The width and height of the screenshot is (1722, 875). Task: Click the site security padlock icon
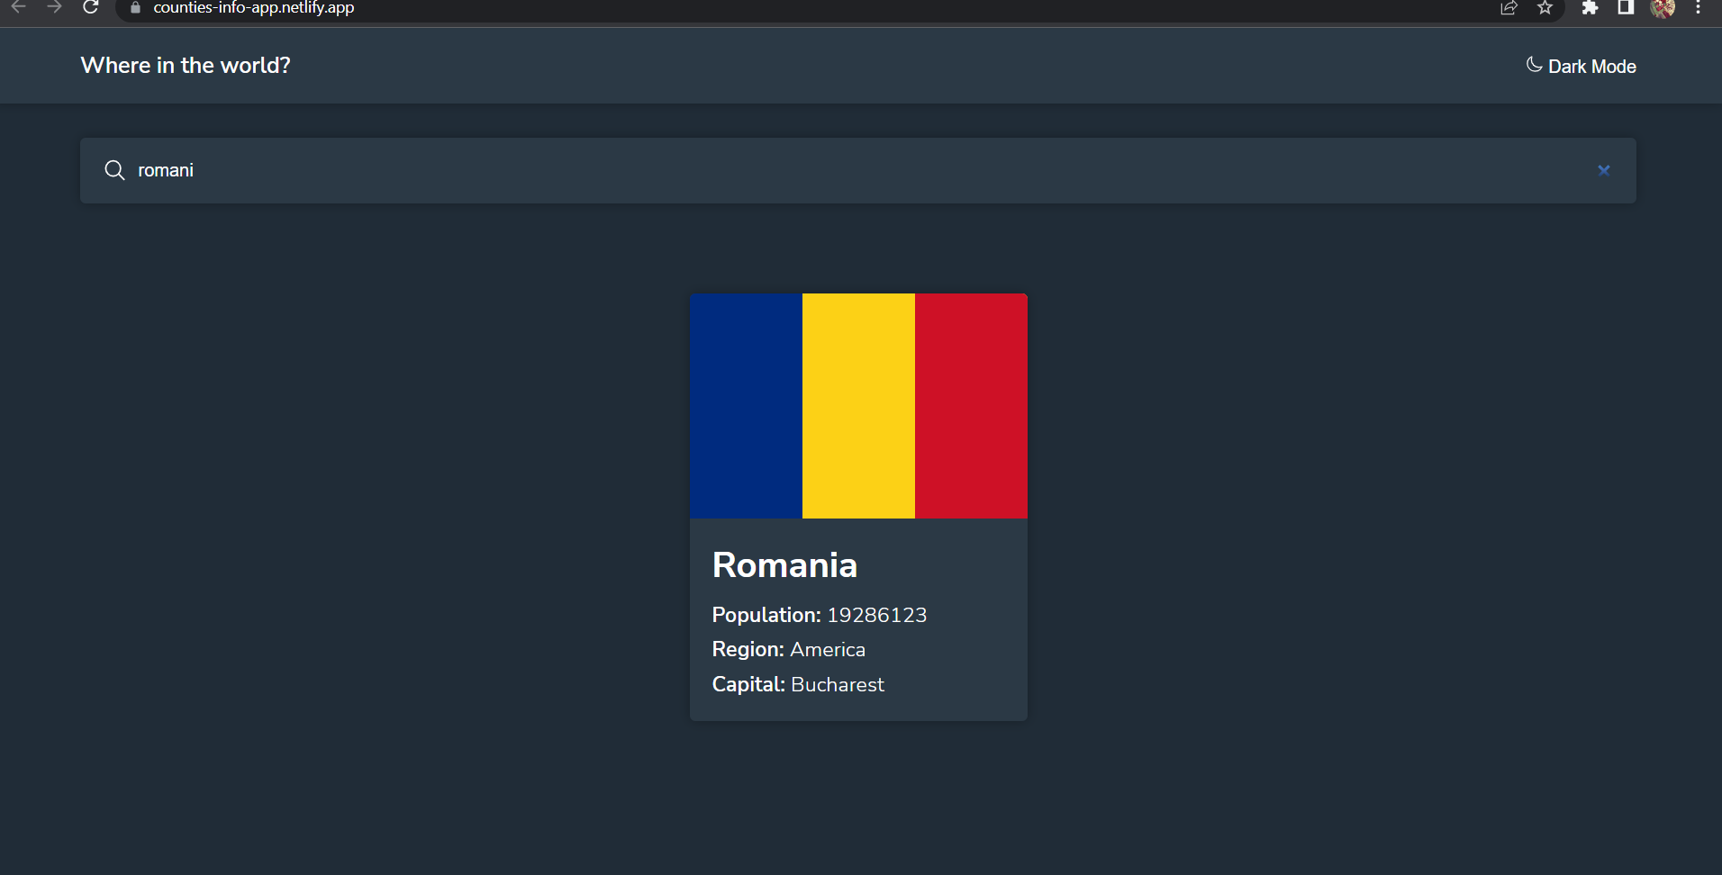[136, 8]
